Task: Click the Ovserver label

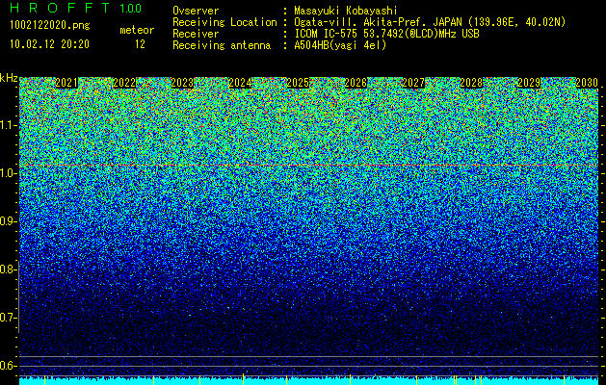Action: click(x=196, y=11)
